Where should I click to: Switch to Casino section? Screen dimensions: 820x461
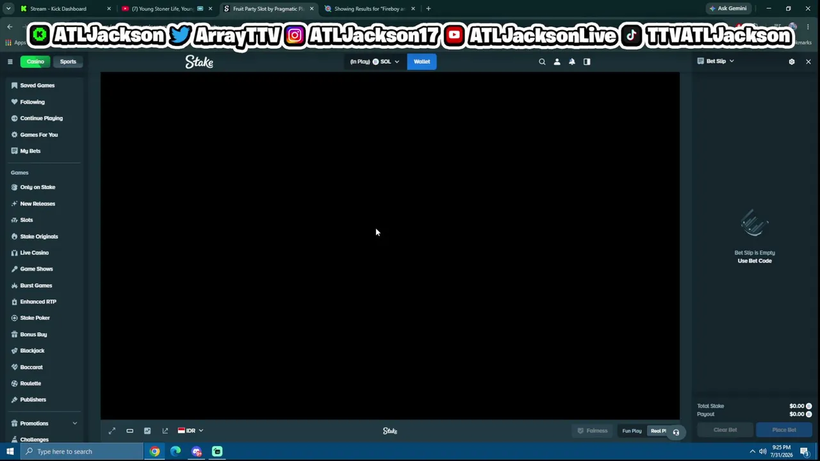[x=35, y=61]
